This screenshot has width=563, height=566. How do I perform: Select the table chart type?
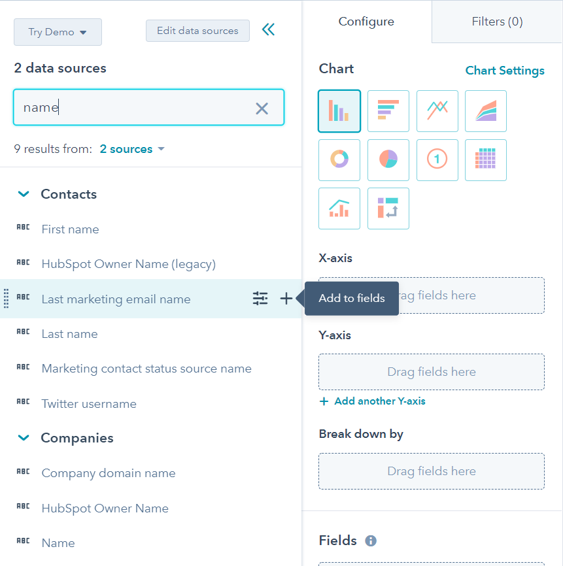(x=486, y=159)
